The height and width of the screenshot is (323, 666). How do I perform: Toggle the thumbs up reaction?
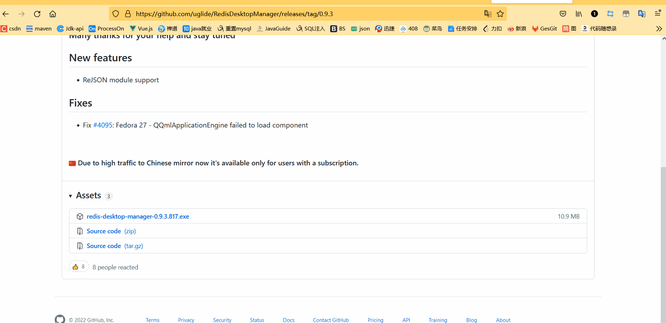pyautogui.click(x=79, y=267)
